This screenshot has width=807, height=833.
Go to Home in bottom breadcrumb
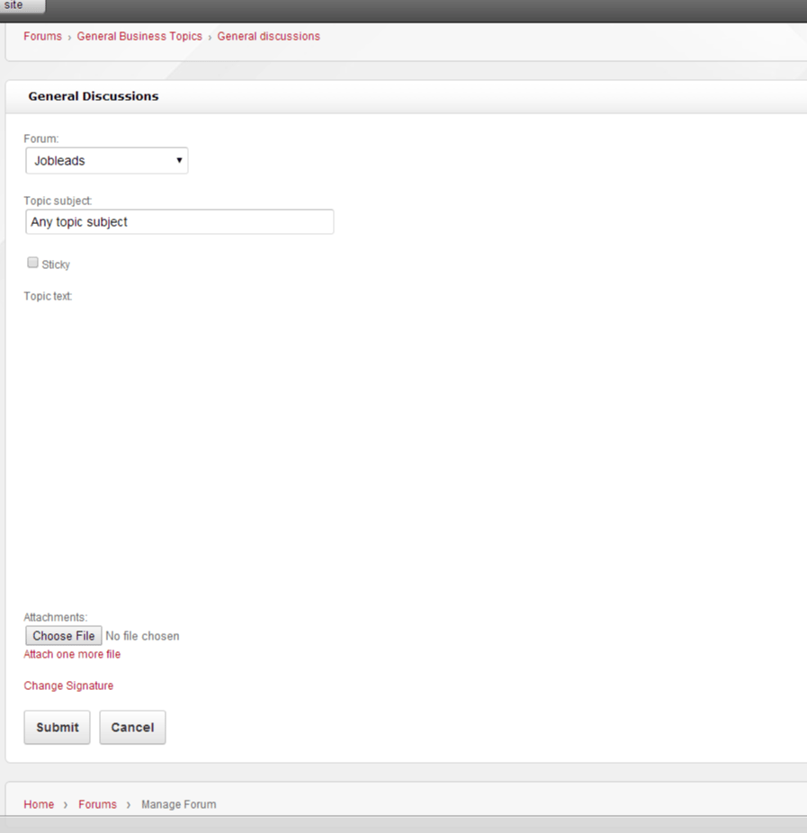click(39, 805)
